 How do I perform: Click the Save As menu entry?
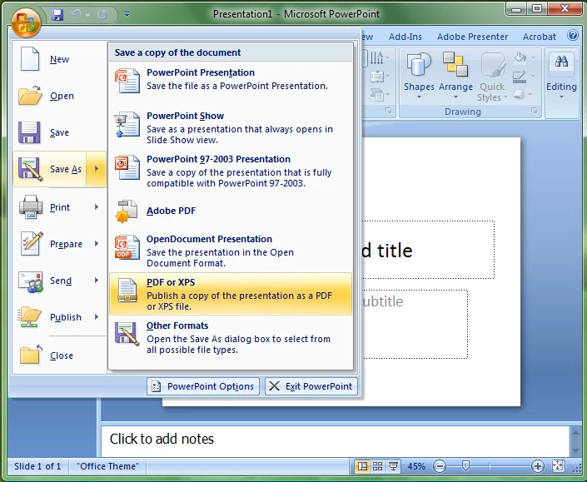pyautogui.click(x=50, y=169)
